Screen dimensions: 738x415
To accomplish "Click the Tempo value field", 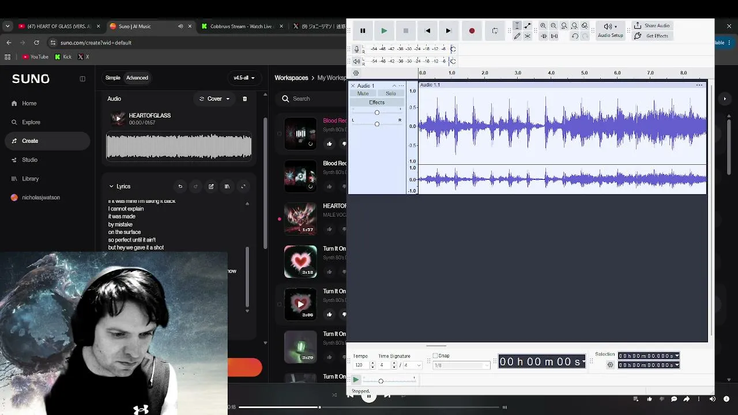I will (360, 365).
